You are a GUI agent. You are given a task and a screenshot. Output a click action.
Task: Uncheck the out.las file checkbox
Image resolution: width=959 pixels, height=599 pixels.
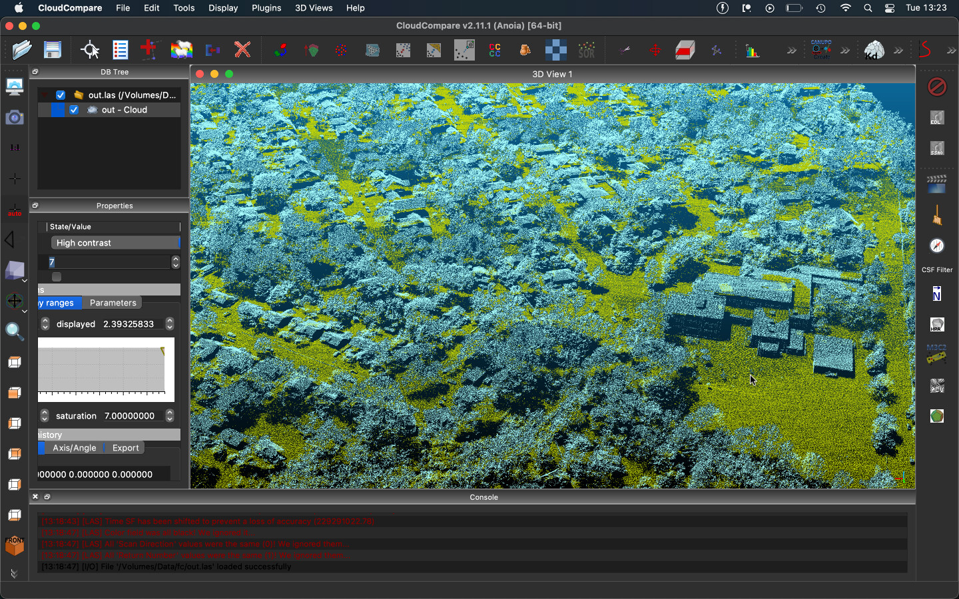61,95
